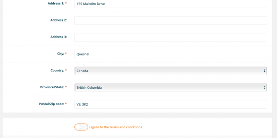This screenshot has height=138, width=277.
Task: Toggle the terms and conditions agreement switch
Action: pos(81,127)
